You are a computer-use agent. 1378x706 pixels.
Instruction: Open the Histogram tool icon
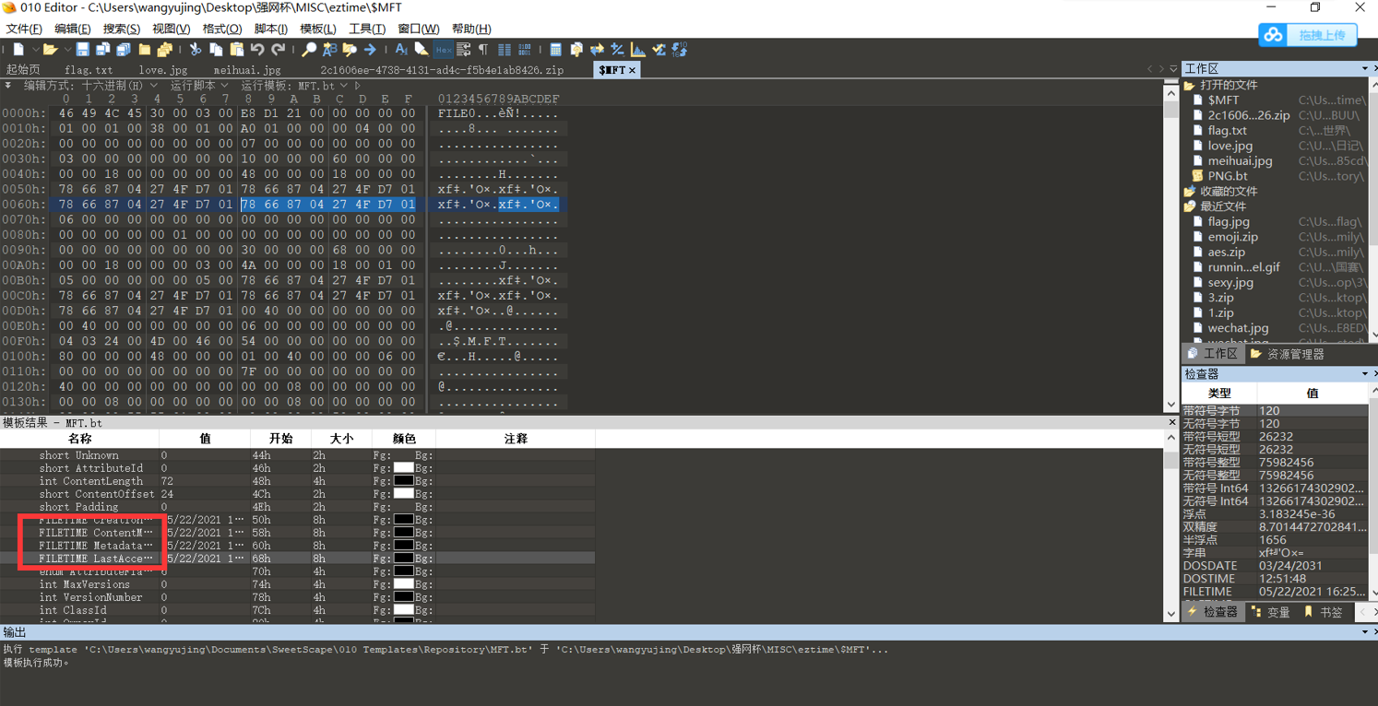[x=637, y=50]
